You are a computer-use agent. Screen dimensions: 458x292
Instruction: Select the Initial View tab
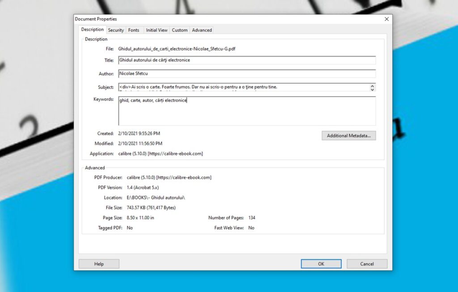pos(157,30)
